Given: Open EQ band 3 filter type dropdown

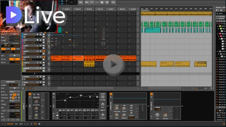Looking at the screenshot, I should [80, 110].
